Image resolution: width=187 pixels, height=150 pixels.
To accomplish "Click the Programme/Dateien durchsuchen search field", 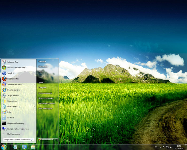I will click(x=17, y=140).
